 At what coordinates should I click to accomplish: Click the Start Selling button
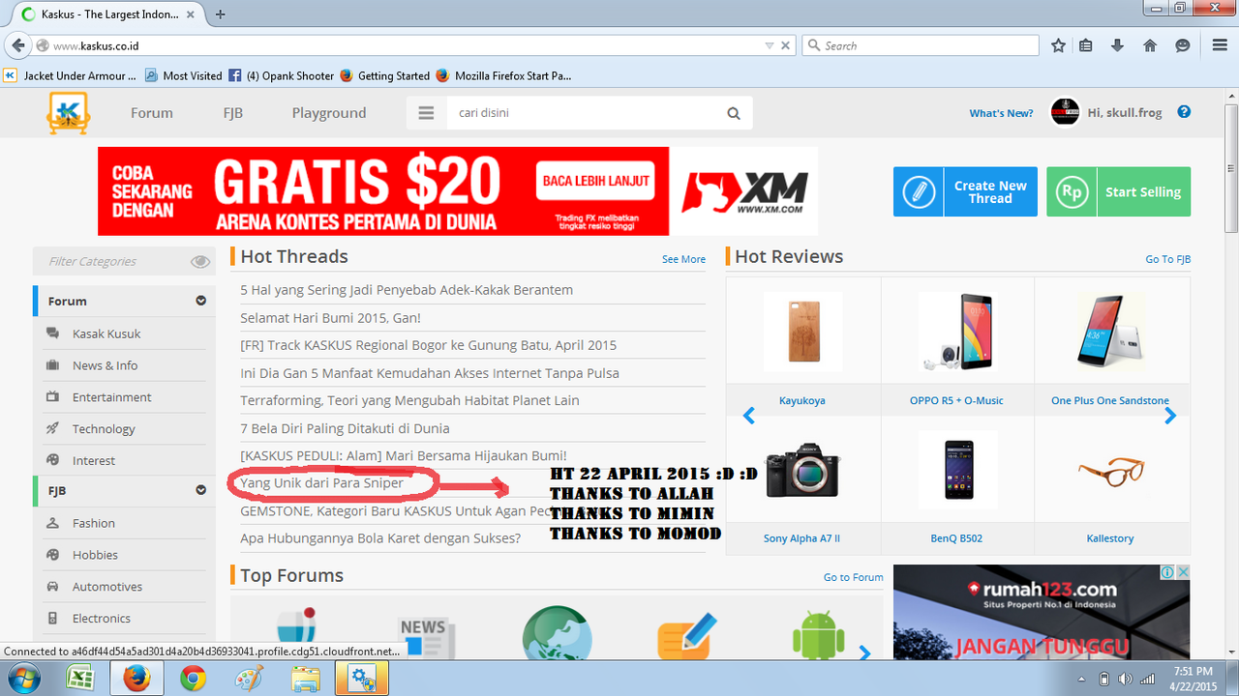1118,191
